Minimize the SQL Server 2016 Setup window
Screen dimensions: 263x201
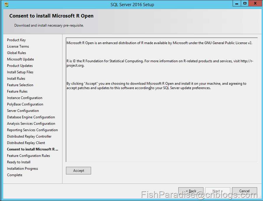click(237, 3)
